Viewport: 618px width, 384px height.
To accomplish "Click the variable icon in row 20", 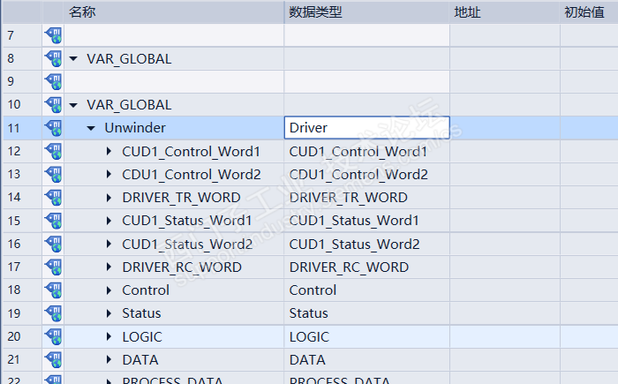I will click(x=53, y=336).
